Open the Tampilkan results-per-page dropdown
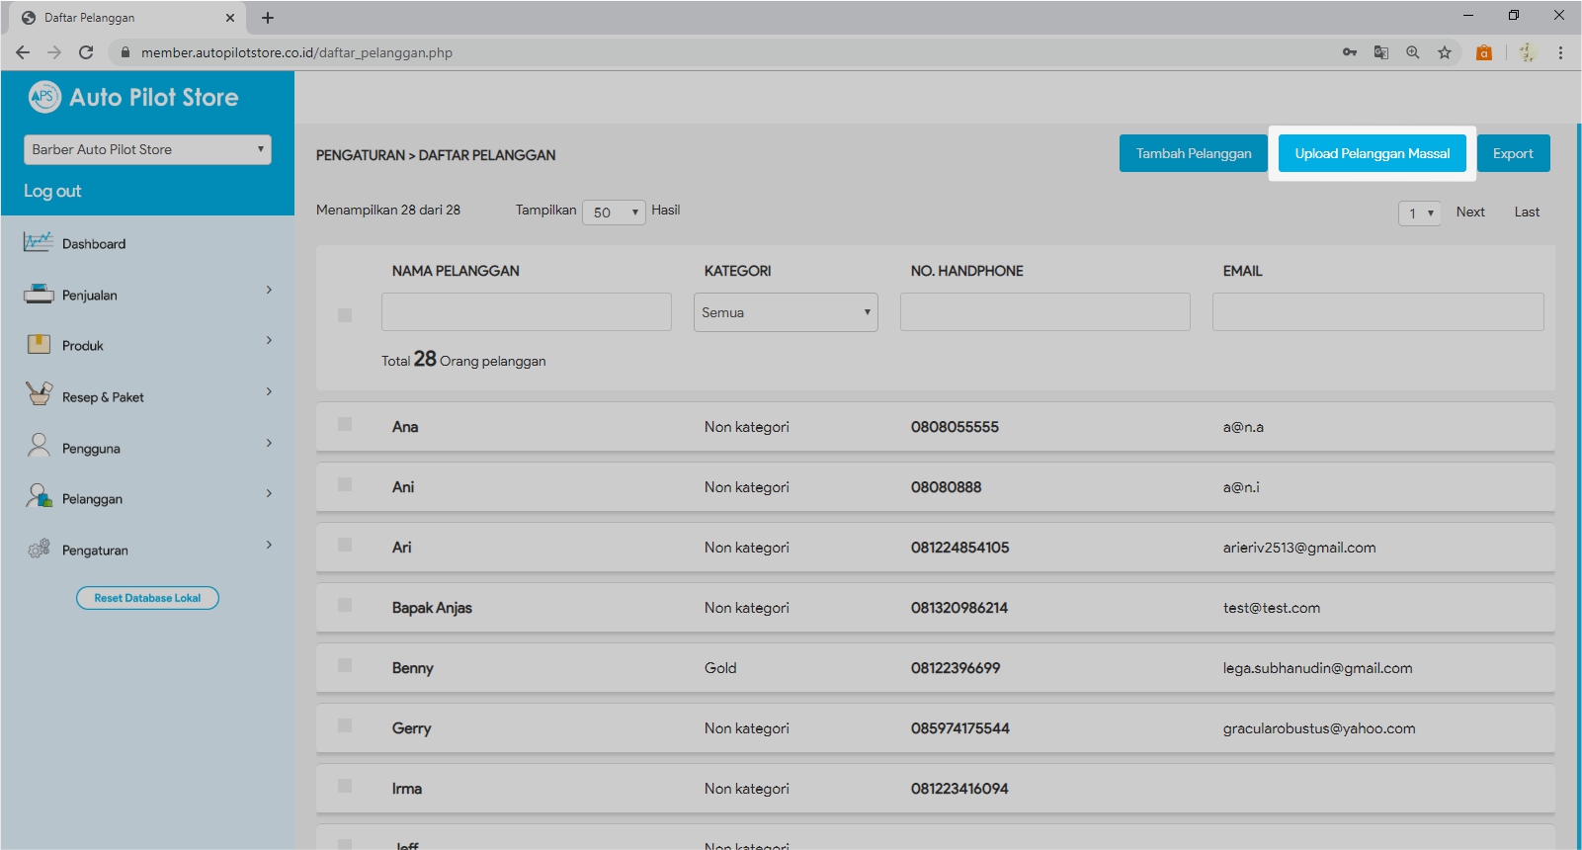Image resolution: width=1582 pixels, height=850 pixels. click(614, 212)
